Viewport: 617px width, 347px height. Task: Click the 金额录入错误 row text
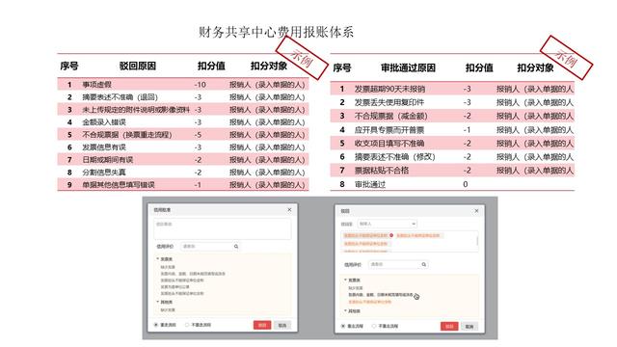click(104, 122)
